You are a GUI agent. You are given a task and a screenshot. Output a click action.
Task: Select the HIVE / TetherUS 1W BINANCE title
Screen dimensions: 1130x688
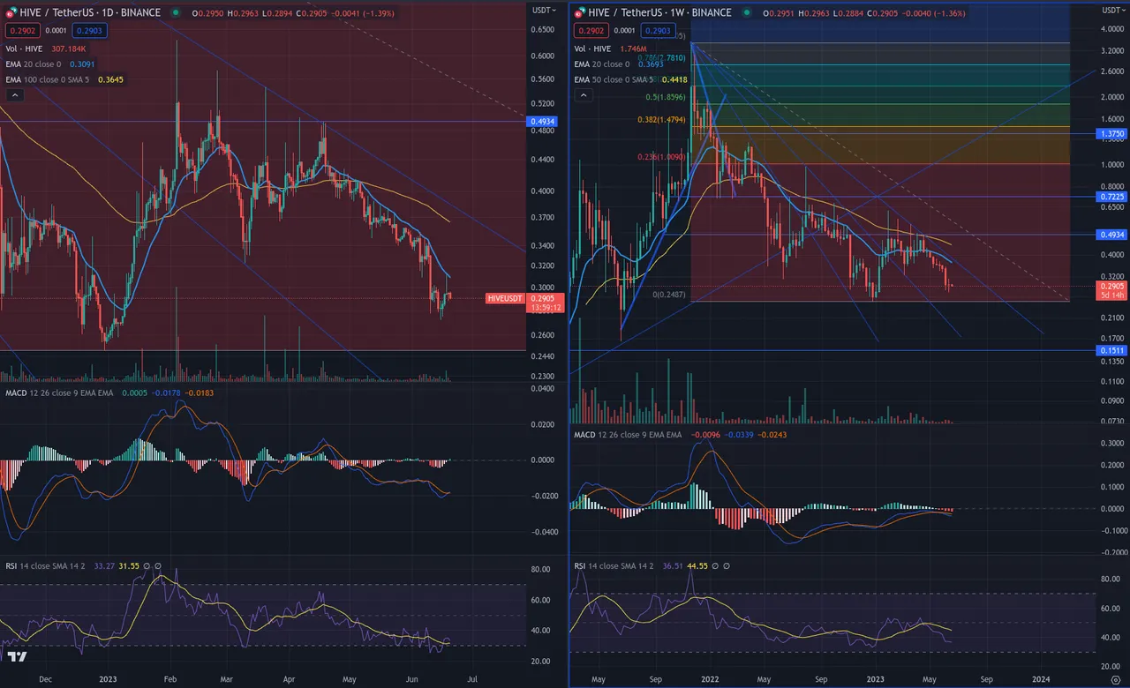click(x=661, y=13)
